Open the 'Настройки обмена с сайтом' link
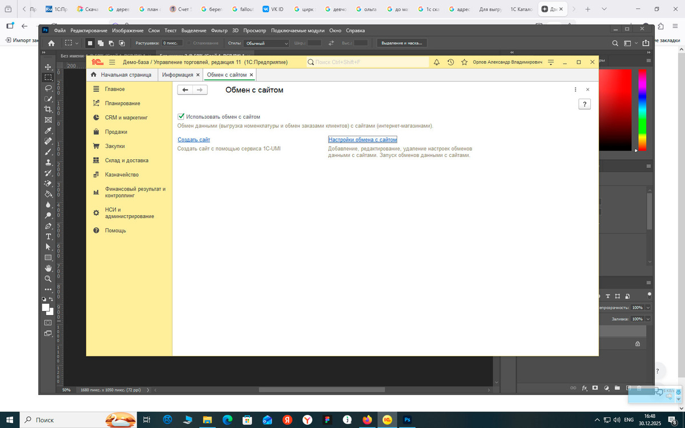Image resolution: width=685 pixels, height=428 pixels. (362, 139)
